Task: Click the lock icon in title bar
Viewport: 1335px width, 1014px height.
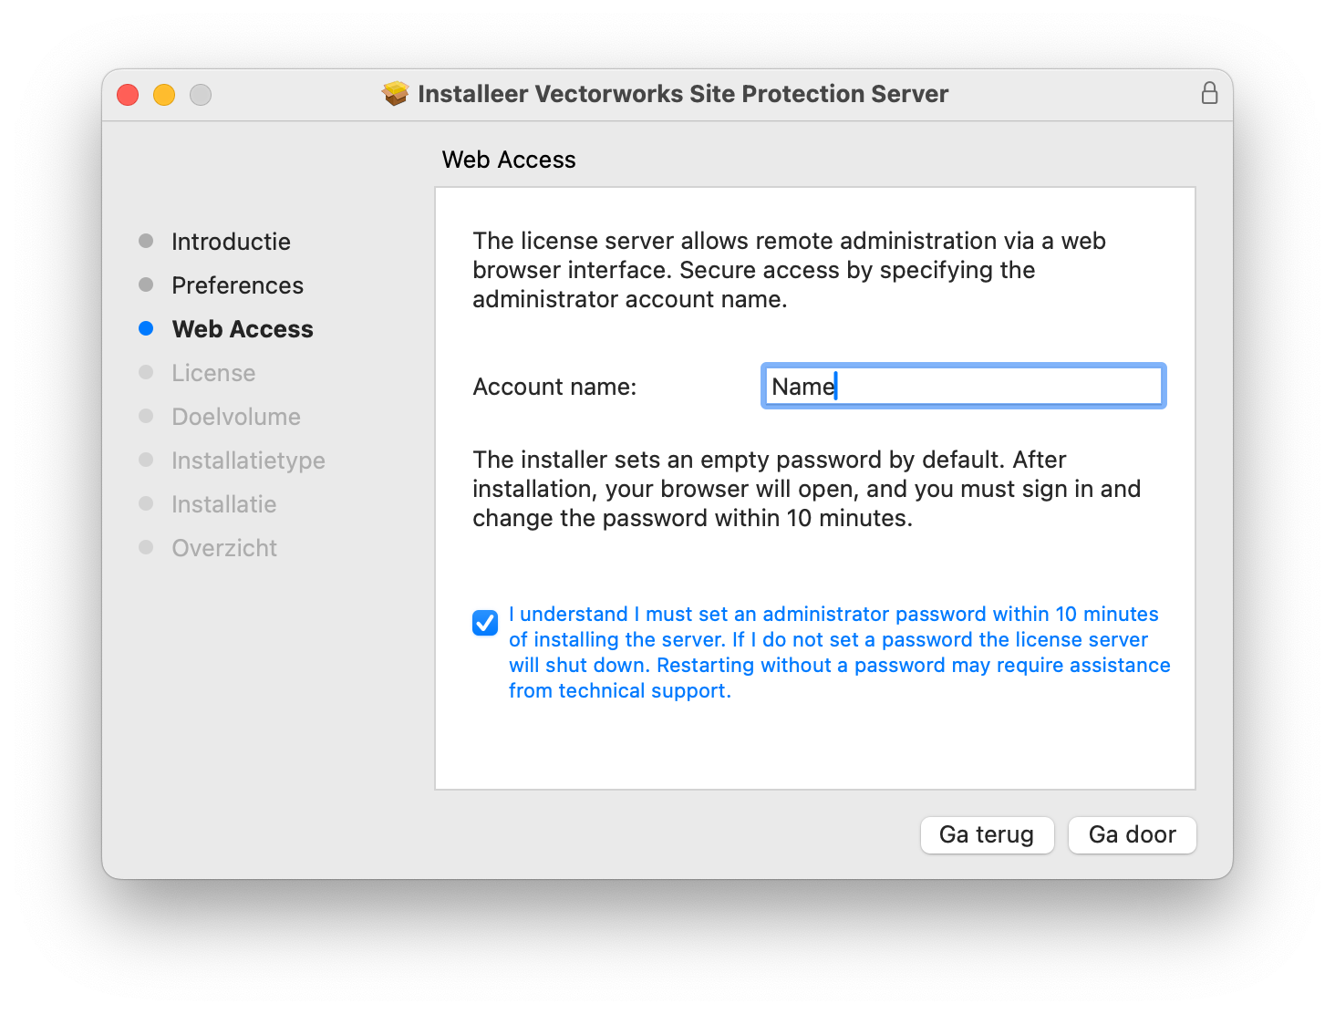Action: (x=1209, y=93)
